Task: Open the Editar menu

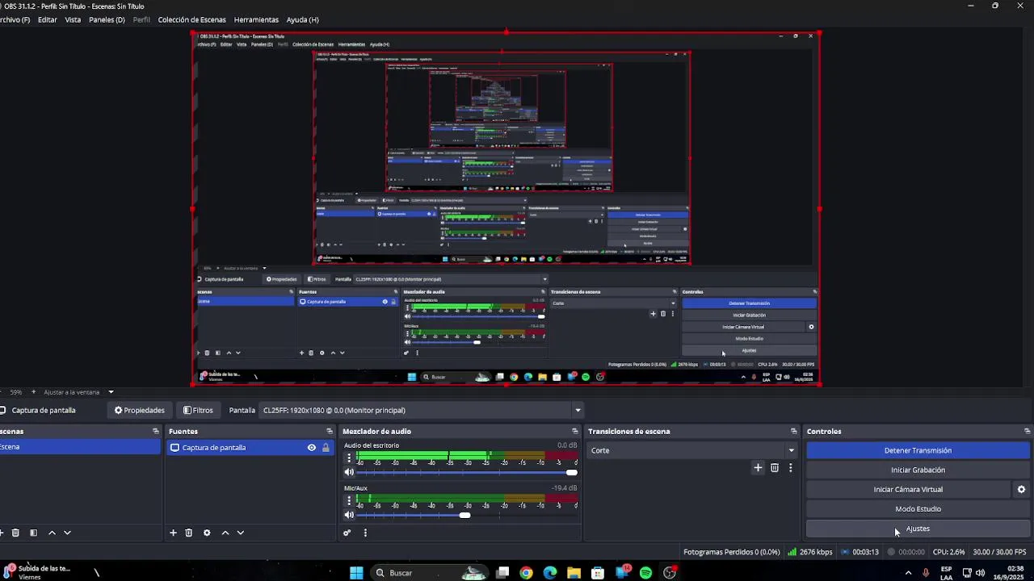Action: click(x=47, y=19)
